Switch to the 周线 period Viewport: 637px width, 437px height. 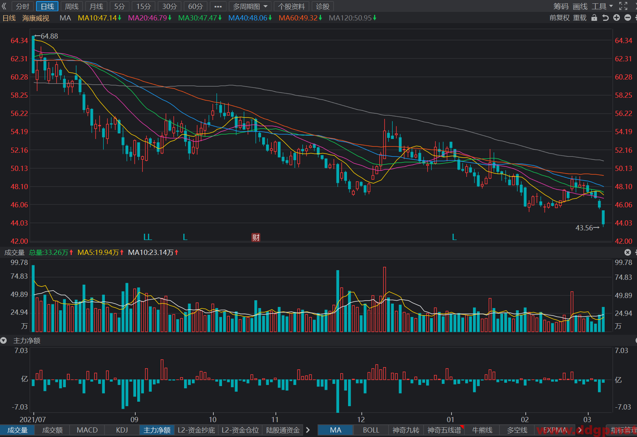(x=71, y=6)
